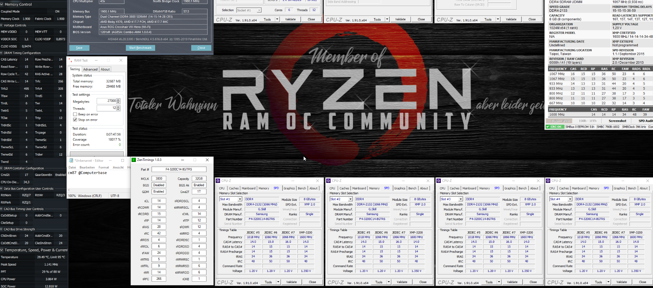Click the CPU-Z icon of the Slot #4 window
The width and height of the screenshot is (653, 288).
[x=548, y=181]
